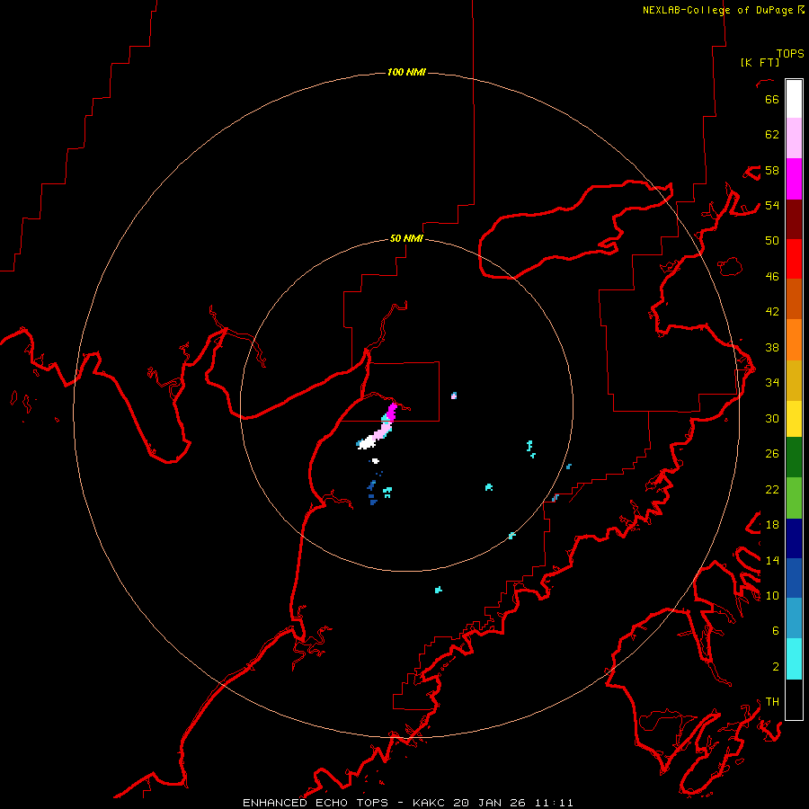Viewport: 809px width, 809px height.
Task: Click the legend value '66'
Action: [772, 99]
